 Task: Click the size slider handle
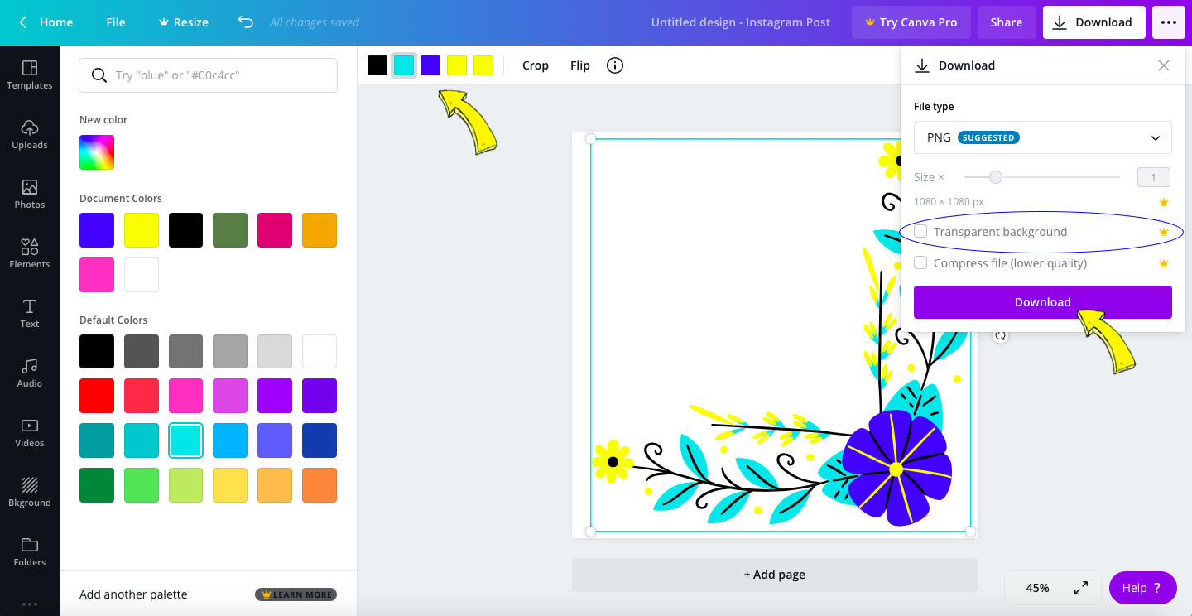pyautogui.click(x=996, y=177)
